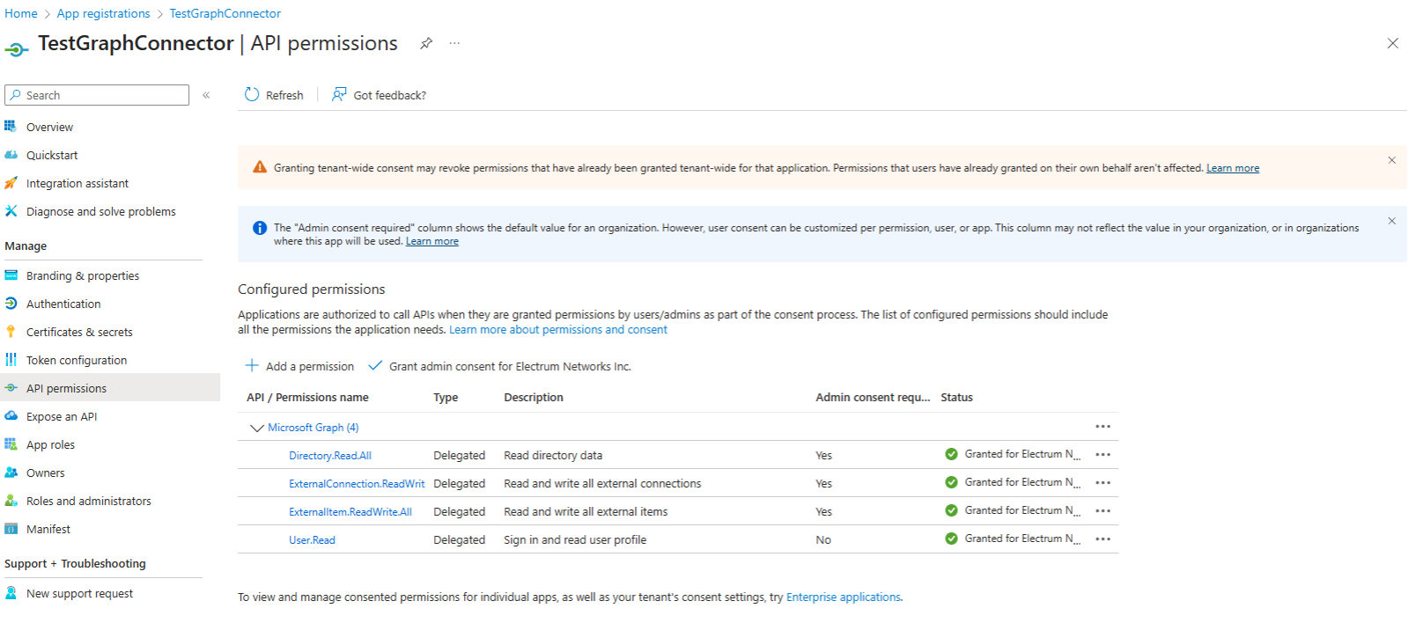Click the Refresh icon
Image resolution: width=1408 pixels, height=623 pixels.
[x=252, y=94]
